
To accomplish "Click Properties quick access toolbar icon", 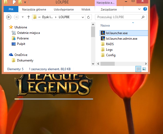I will click(14, 2).
